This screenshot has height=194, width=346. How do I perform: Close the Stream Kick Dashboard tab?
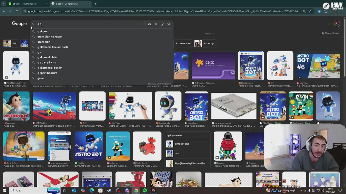pyautogui.click(x=46, y=4)
